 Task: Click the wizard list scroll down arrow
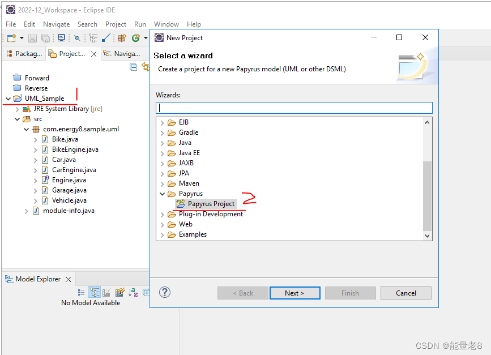(x=427, y=236)
